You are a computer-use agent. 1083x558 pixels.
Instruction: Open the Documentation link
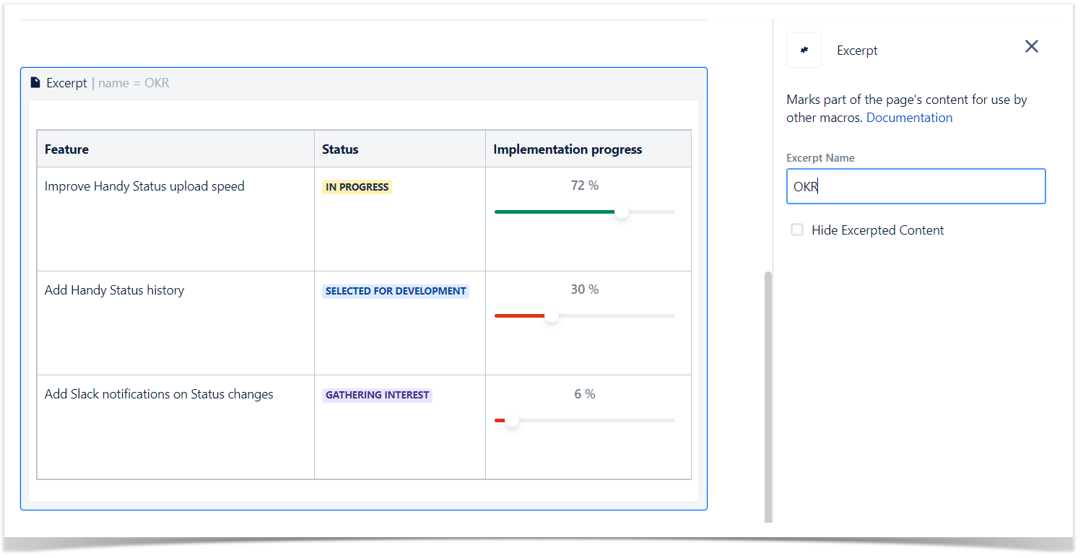pos(909,118)
